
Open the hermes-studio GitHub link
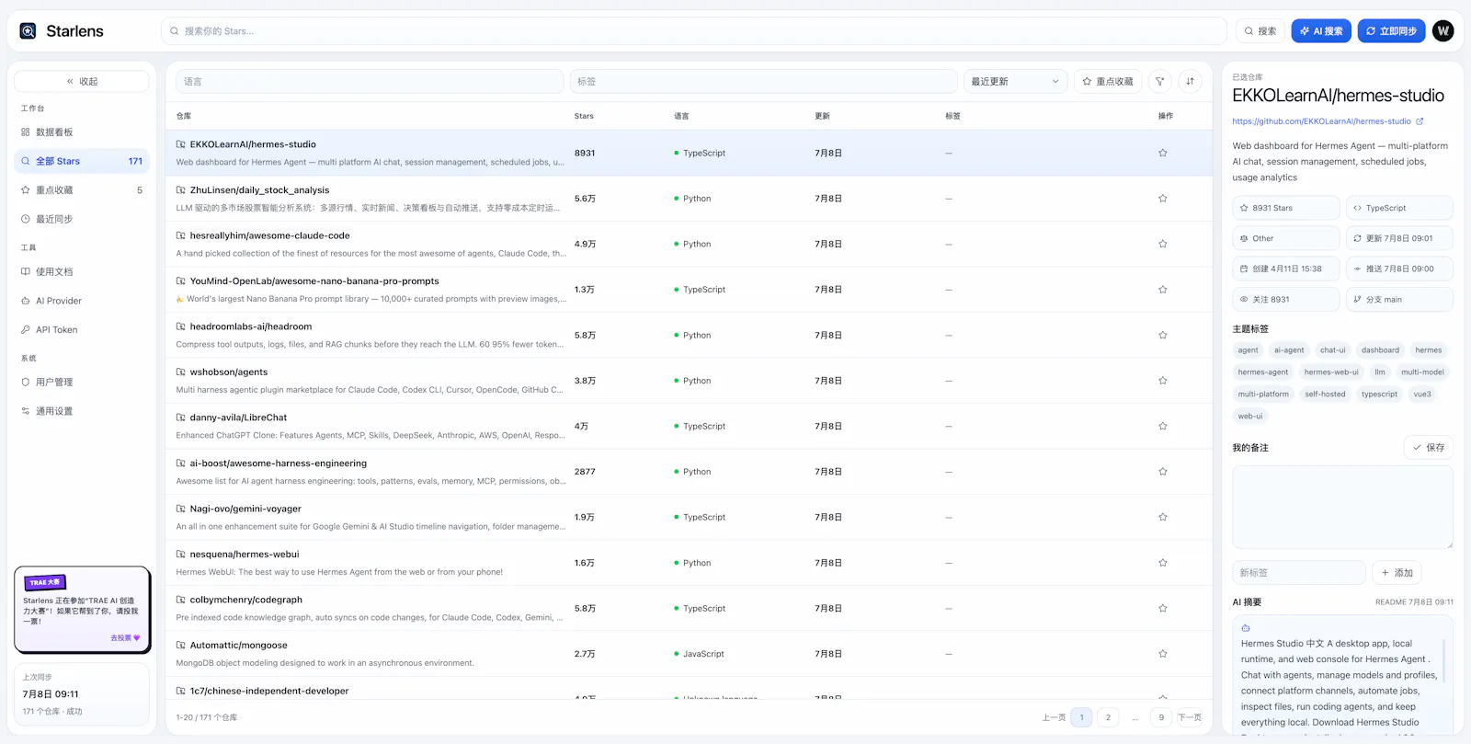(1321, 121)
